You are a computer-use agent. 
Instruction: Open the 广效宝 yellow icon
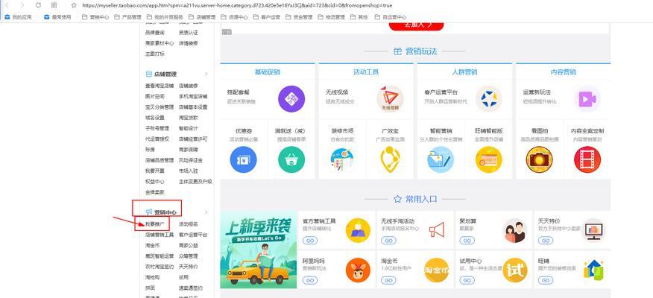(390, 159)
